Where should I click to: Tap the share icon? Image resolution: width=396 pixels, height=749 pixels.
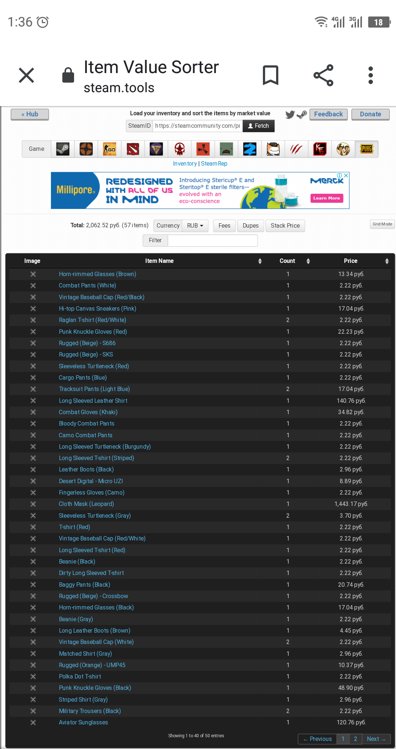(x=323, y=75)
